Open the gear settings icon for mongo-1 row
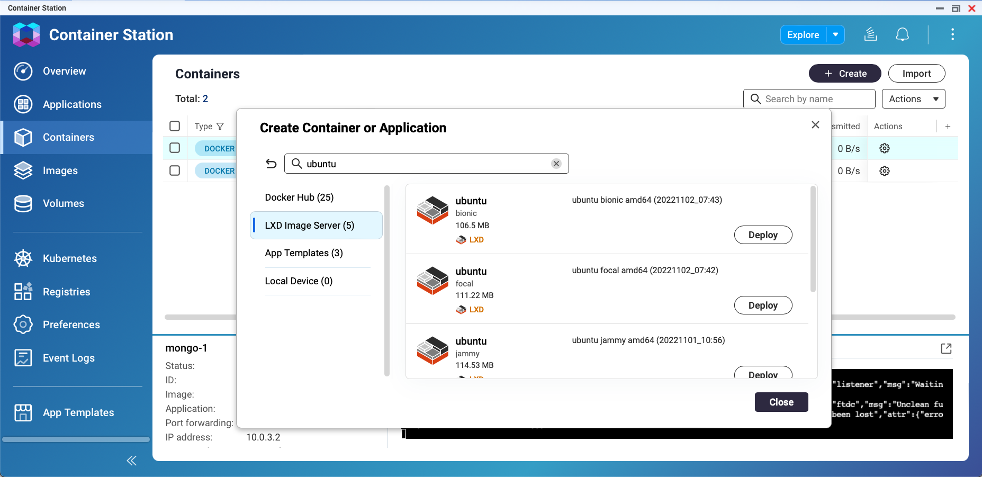This screenshot has width=982, height=477. point(885,148)
